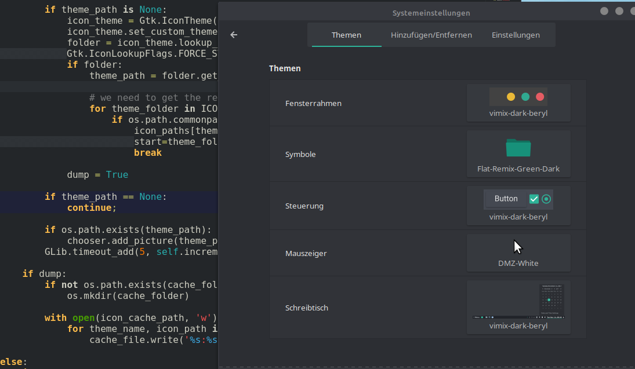Image resolution: width=635 pixels, height=369 pixels.
Task: Click the yellow dot in Fensterrahmen preview
Action: (x=511, y=97)
